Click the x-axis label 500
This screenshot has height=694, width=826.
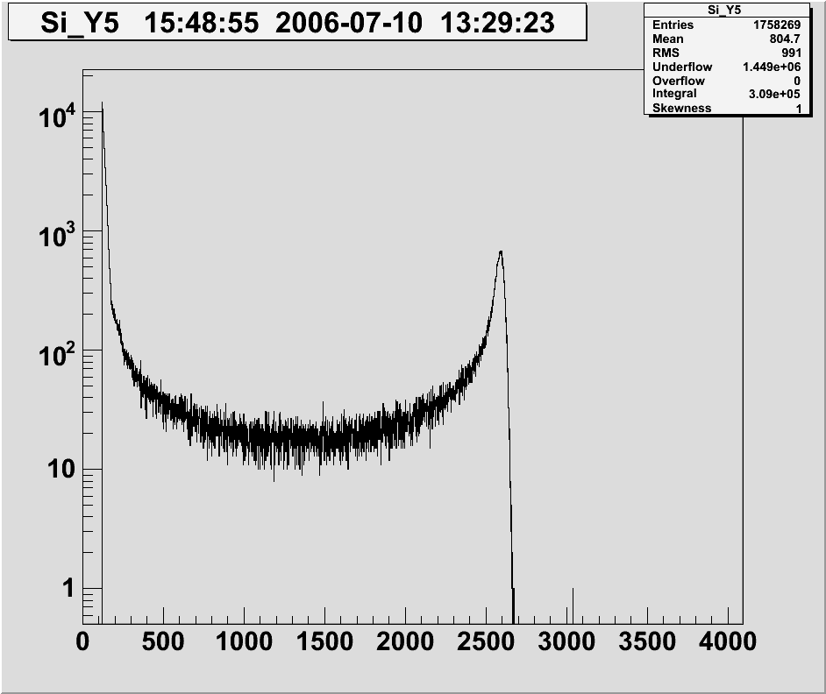pyautogui.click(x=163, y=641)
